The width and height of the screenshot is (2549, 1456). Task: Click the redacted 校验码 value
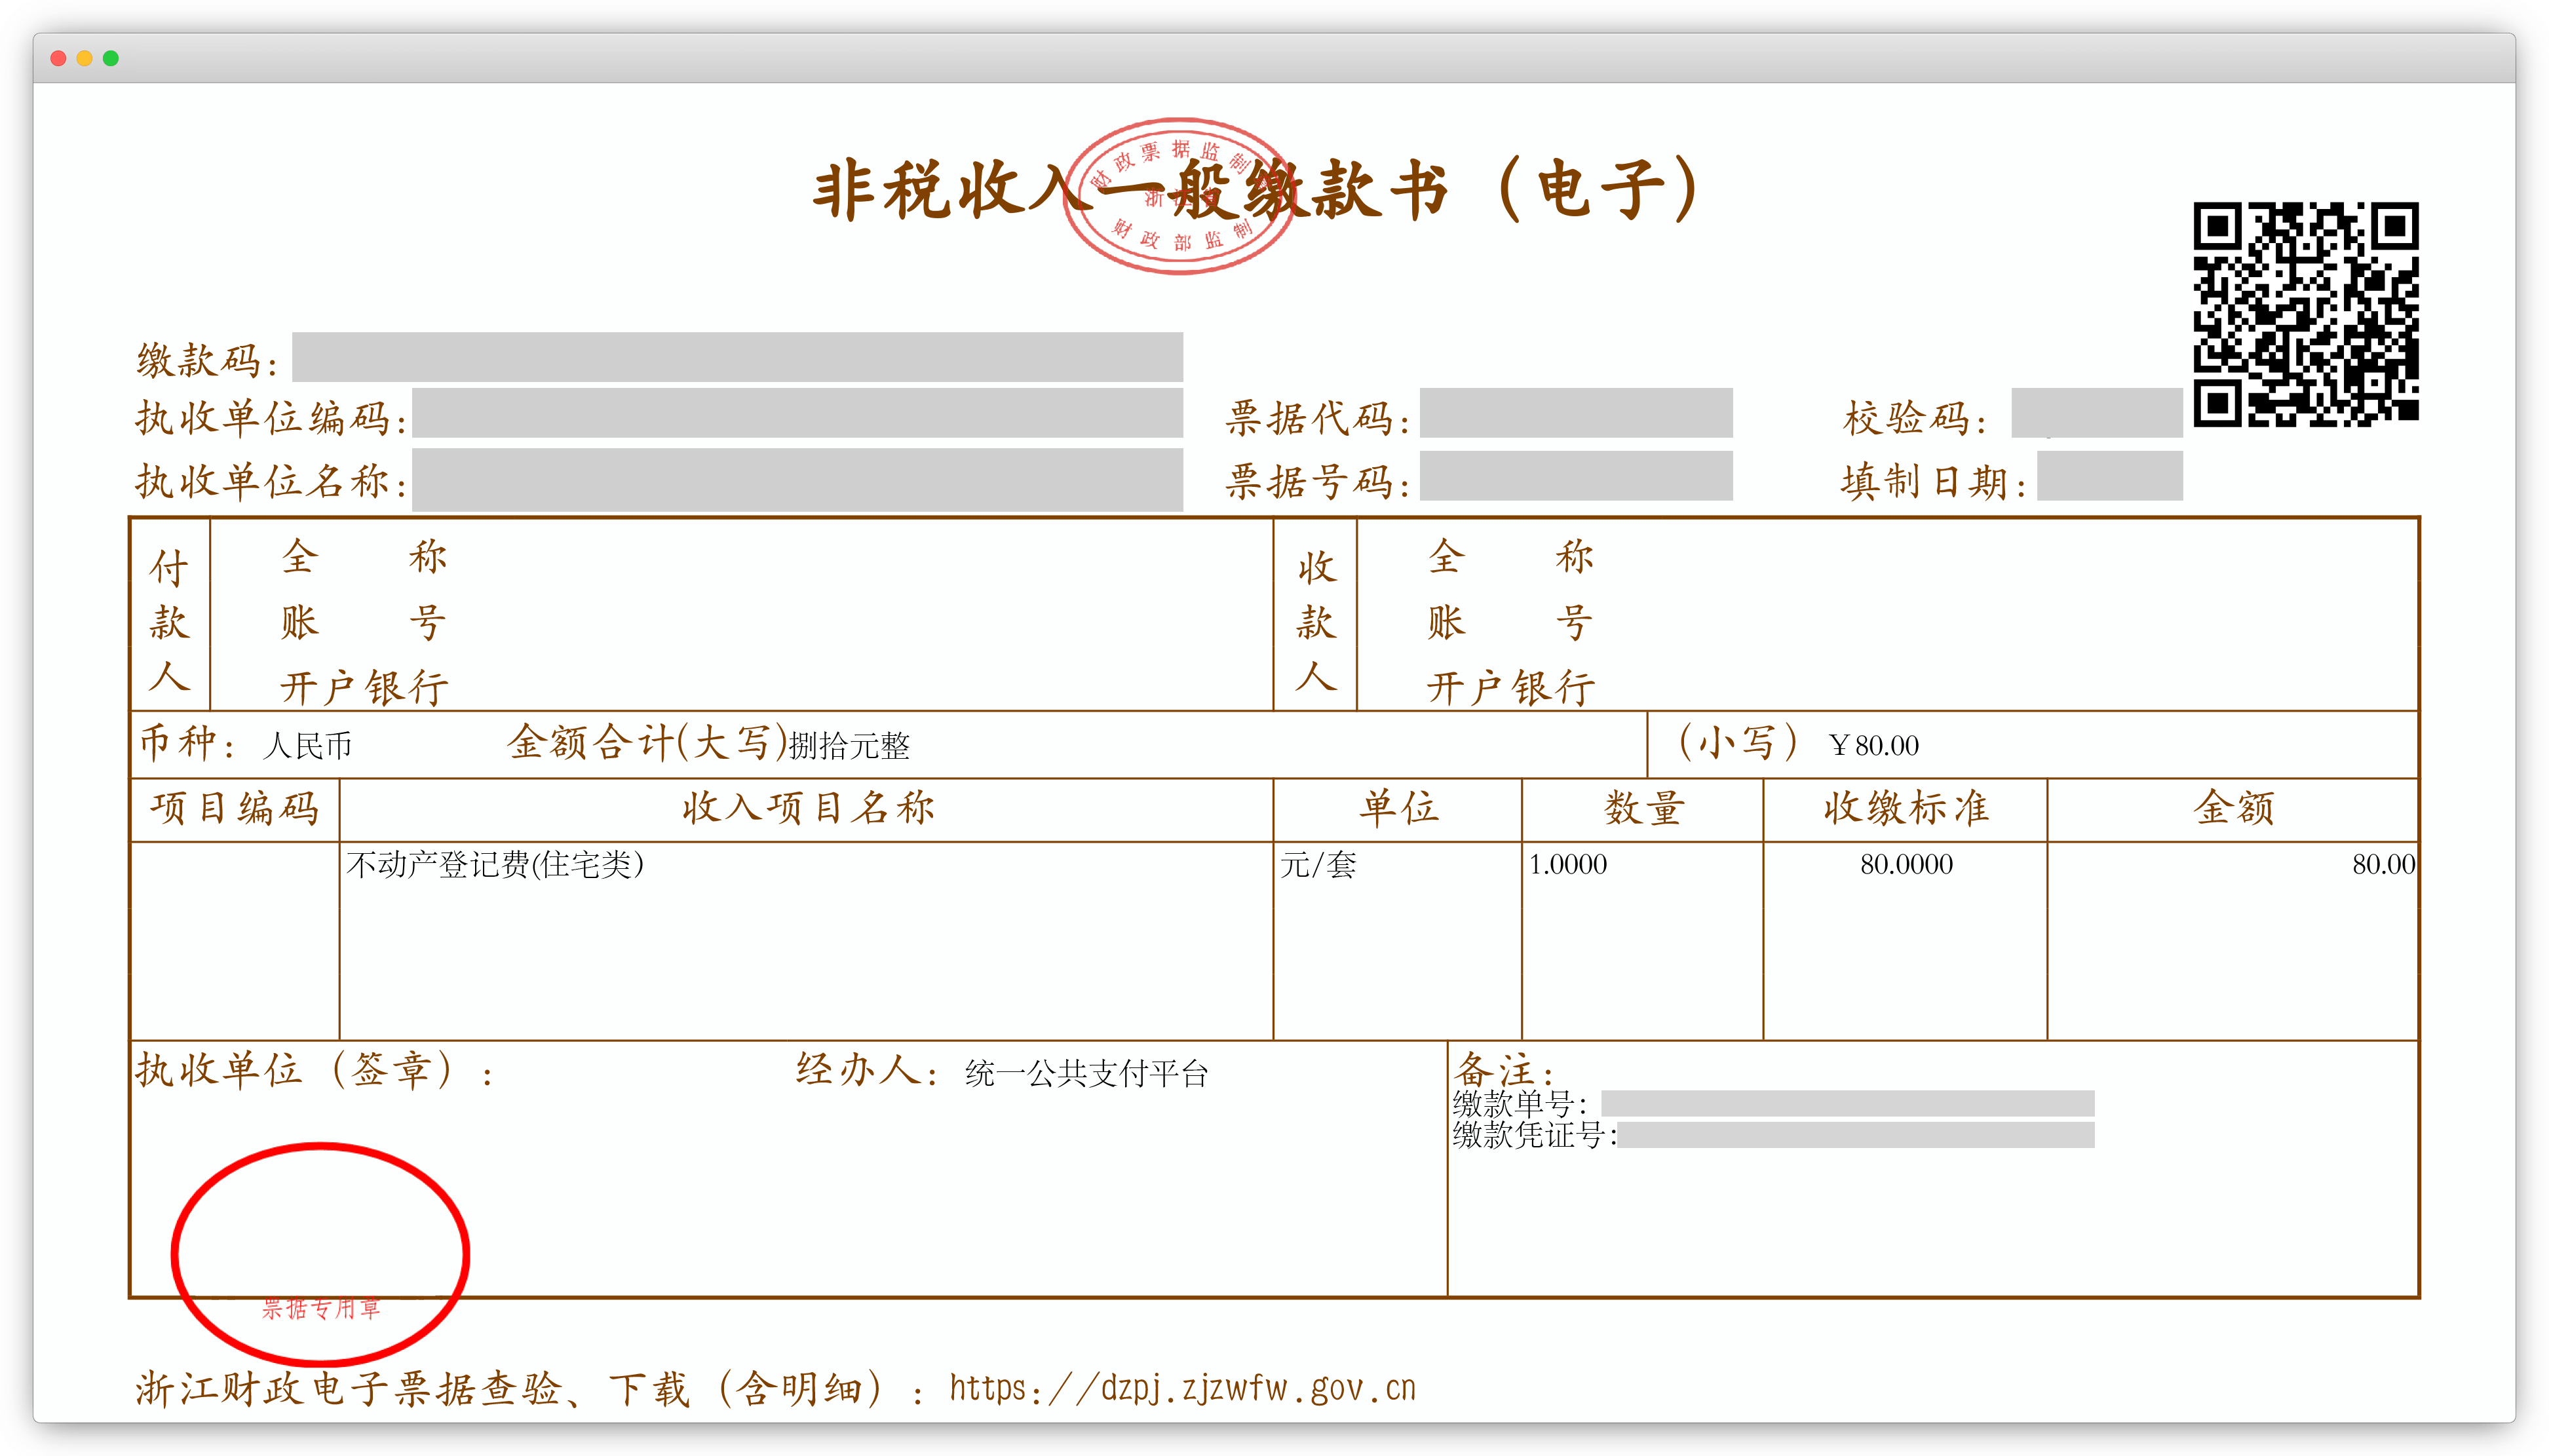(2096, 413)
